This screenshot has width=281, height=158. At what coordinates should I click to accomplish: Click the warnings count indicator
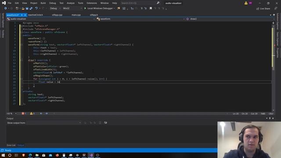[x=32, y=114]
